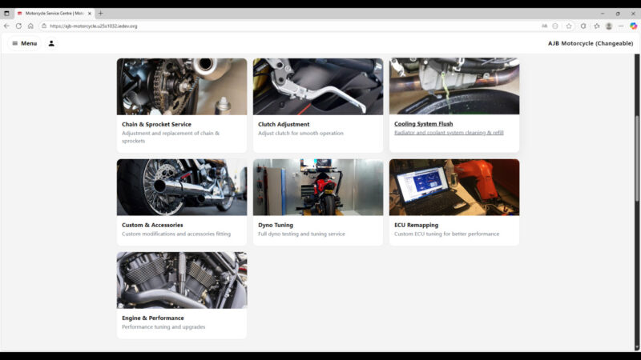This screenshot has height=360, width=641.
Task: Open the browser profile avatar
Action: pos(609,26)
